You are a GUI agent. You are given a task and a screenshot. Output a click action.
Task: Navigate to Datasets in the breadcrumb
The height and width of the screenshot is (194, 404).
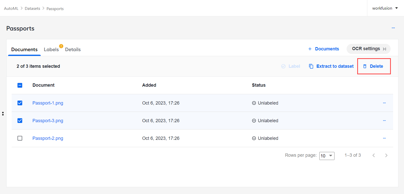pyautogui.click(x=32, y=9)
